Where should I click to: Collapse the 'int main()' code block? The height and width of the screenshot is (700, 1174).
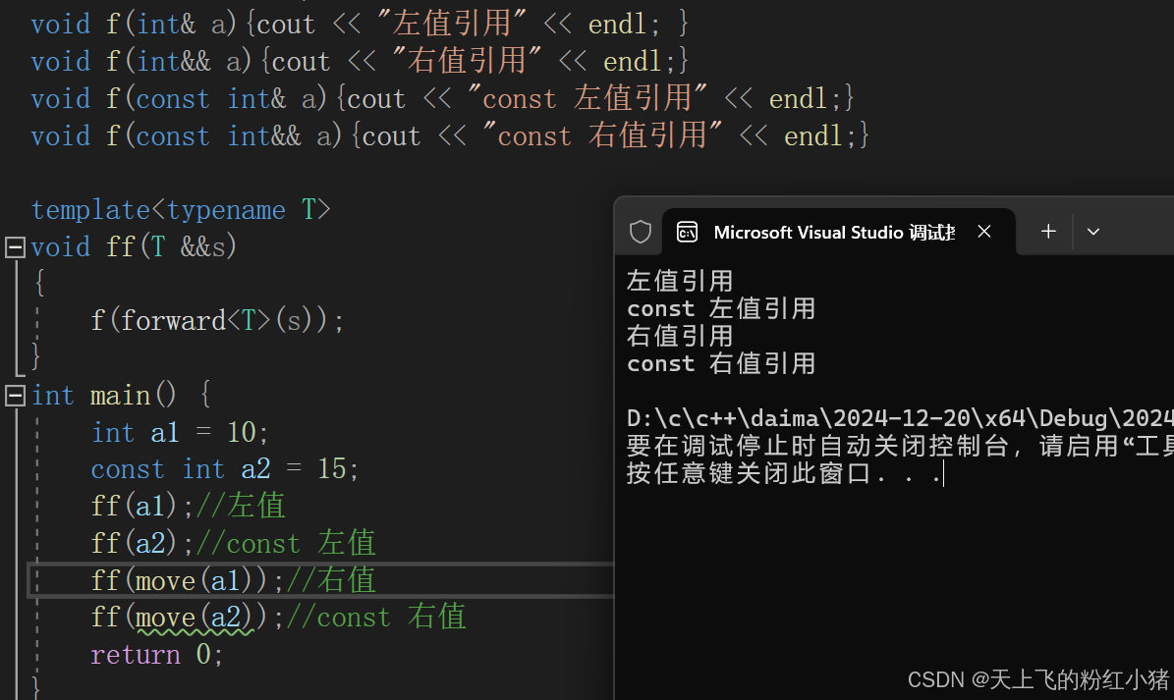[x=15, y=396]
